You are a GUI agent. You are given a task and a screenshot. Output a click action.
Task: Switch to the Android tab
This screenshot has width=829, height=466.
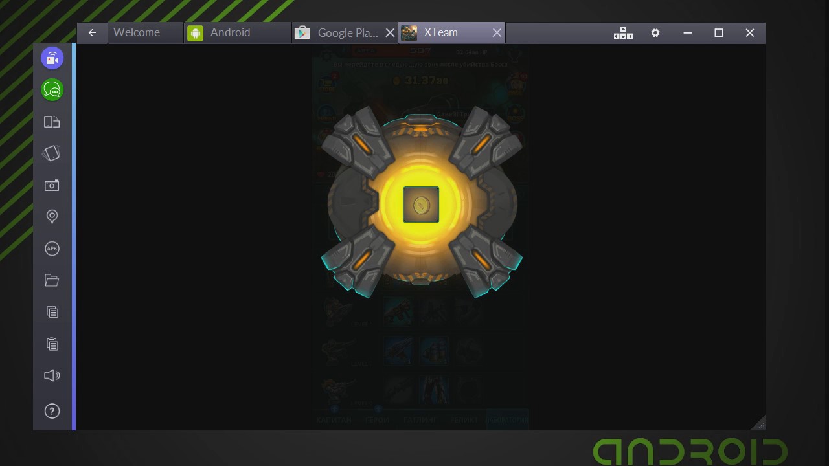(x=238, y=33)
